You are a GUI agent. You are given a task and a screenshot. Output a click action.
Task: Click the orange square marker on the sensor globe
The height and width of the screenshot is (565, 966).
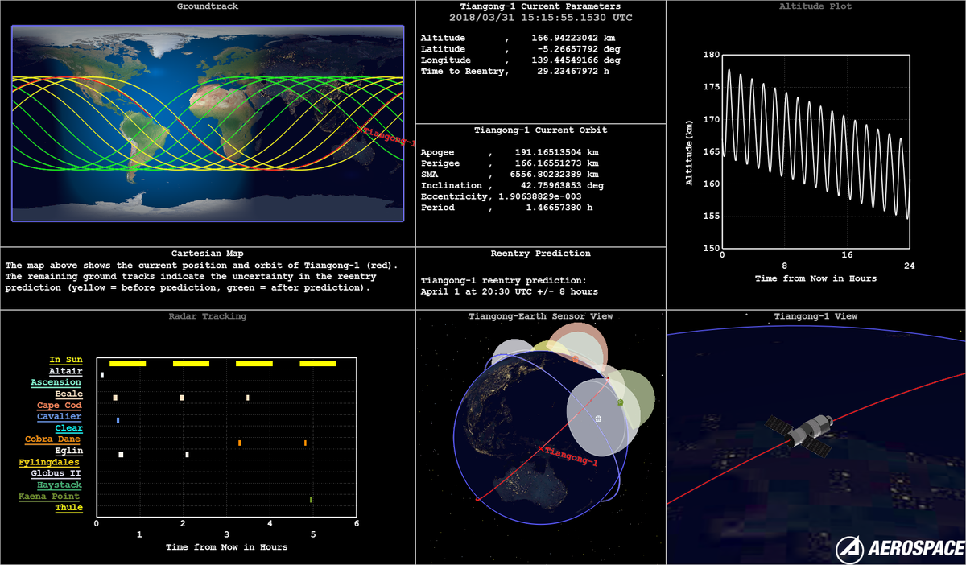click(x=575, y=359)
